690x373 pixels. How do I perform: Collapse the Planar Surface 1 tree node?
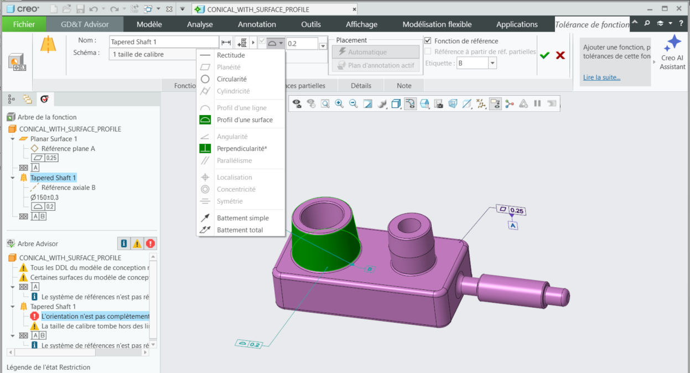[14, 139]
